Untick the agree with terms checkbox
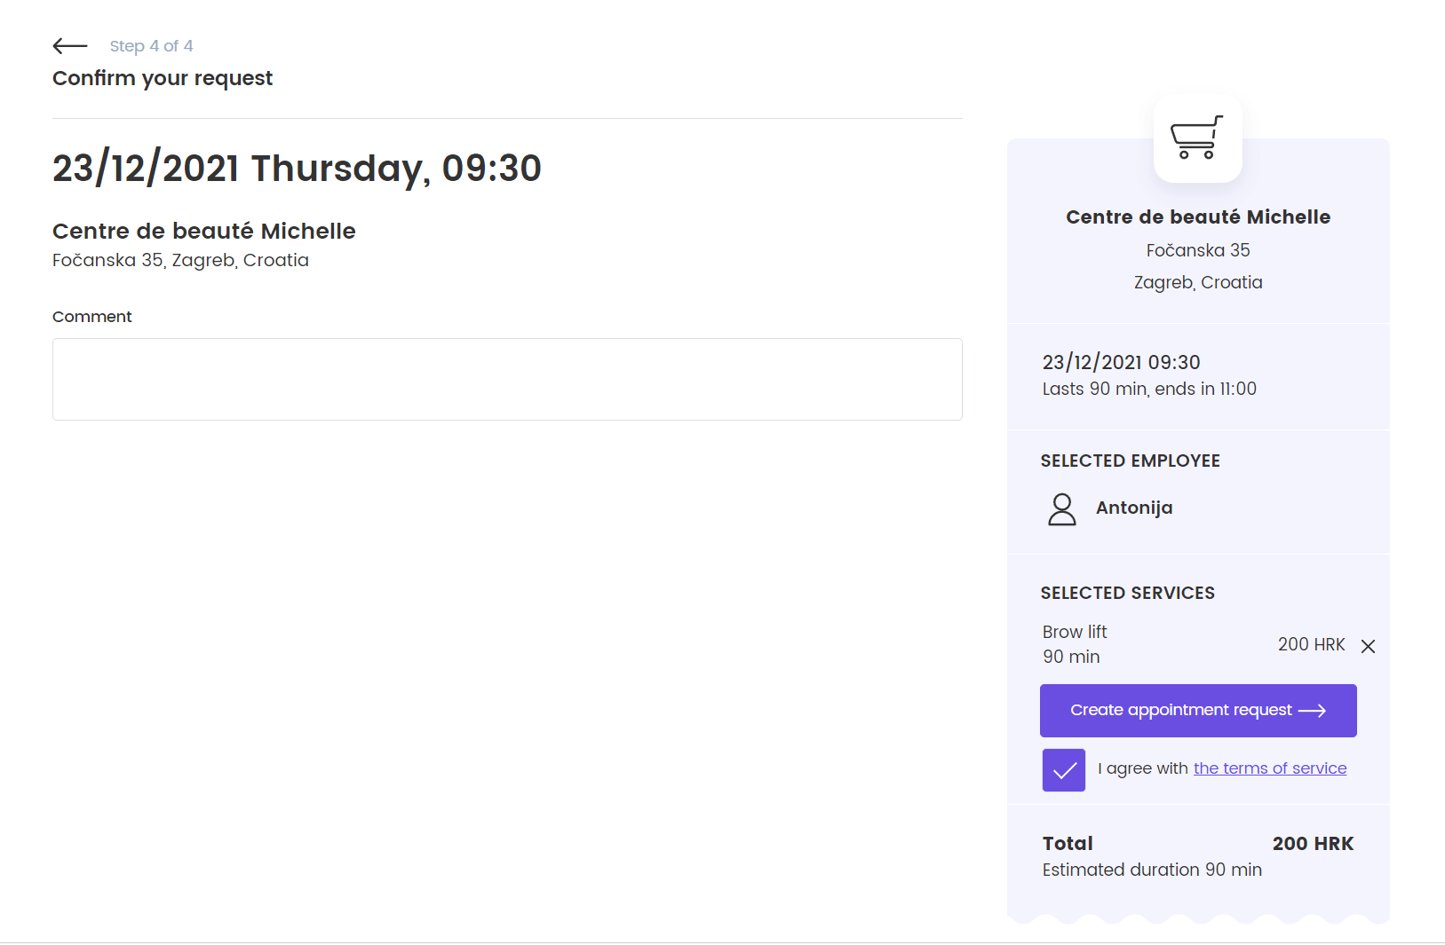 [x=1063, y=770]
